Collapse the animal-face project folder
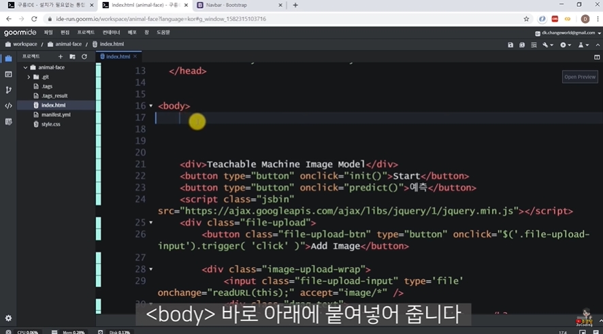Image resolution: width=603 pixels, height=334 pixels. [x=25, y=67]
